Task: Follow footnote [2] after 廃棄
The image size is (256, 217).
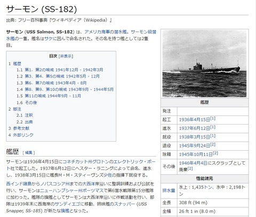Action: [190, 168]
